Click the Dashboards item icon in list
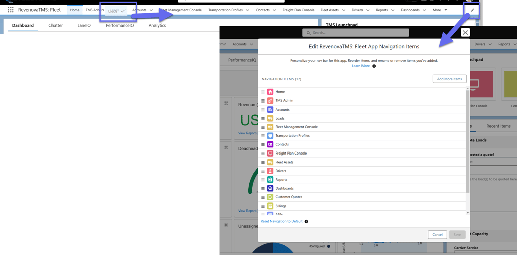 [270, 188]
